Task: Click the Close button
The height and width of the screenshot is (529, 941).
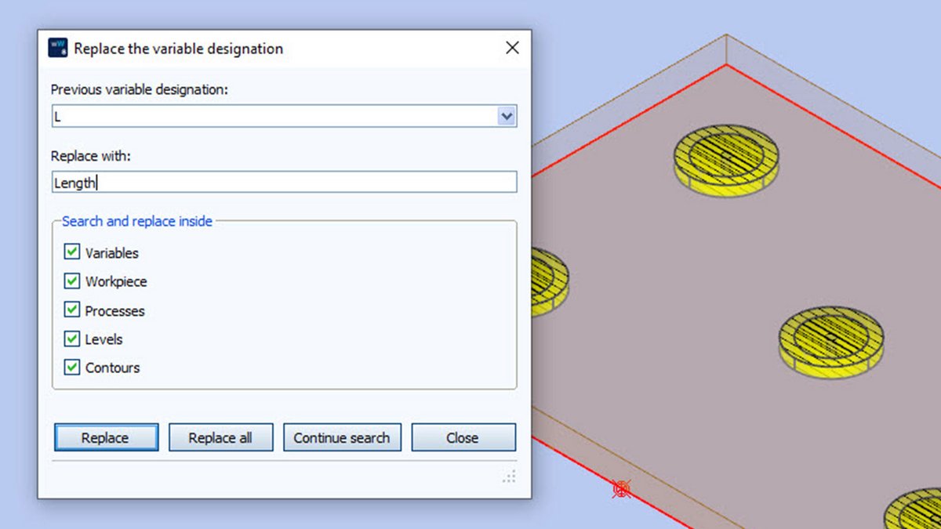Action: (463, 437)
